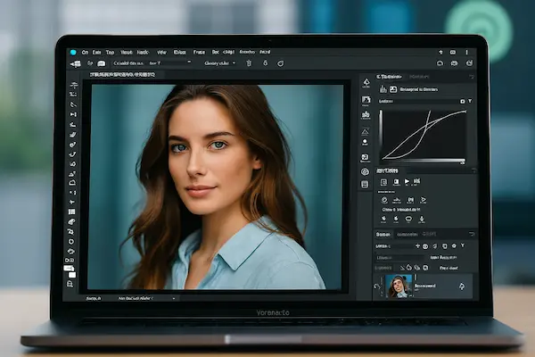Open the layer kind dropdown in the layers panel
This screenshot has height=357, width=535.
[393, 246]
